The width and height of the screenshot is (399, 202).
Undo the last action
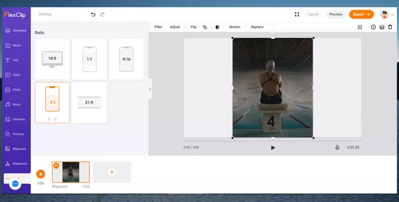(x=93, y=14)
